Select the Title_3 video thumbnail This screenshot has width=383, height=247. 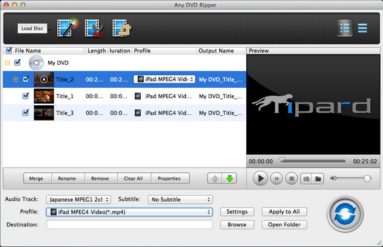tap(44, 113)
